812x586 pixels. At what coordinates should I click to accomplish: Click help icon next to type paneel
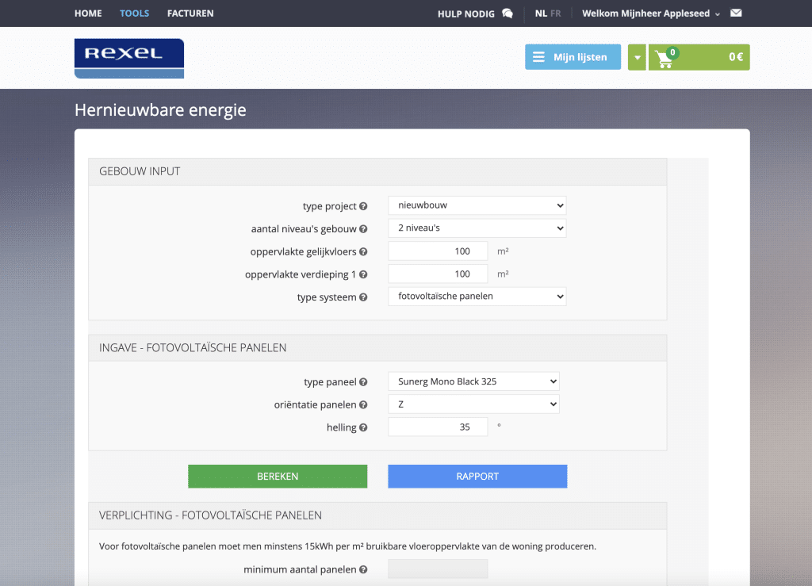coord(363,382)
